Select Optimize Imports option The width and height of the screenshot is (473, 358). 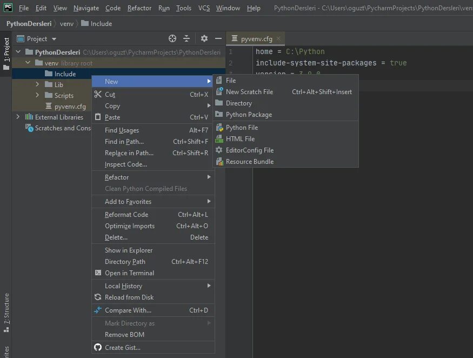[x=153, y=226]
